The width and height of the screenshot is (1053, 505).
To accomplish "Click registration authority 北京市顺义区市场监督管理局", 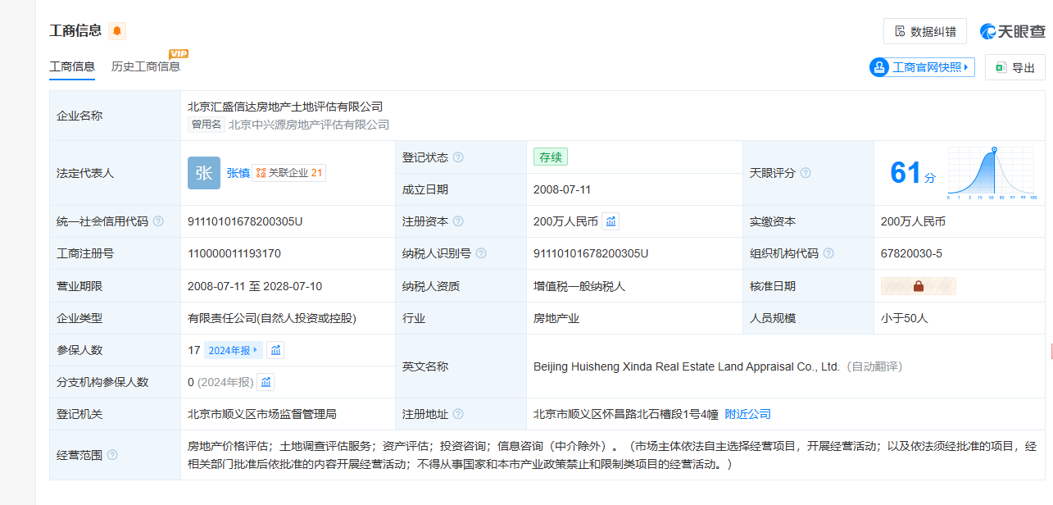I will [x=262, y=414].
